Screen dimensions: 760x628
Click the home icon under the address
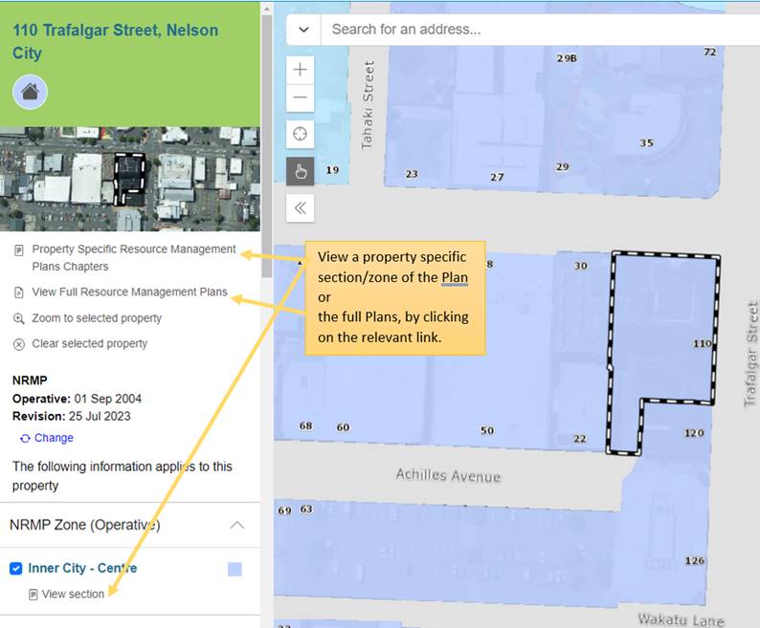pos(30,92)
